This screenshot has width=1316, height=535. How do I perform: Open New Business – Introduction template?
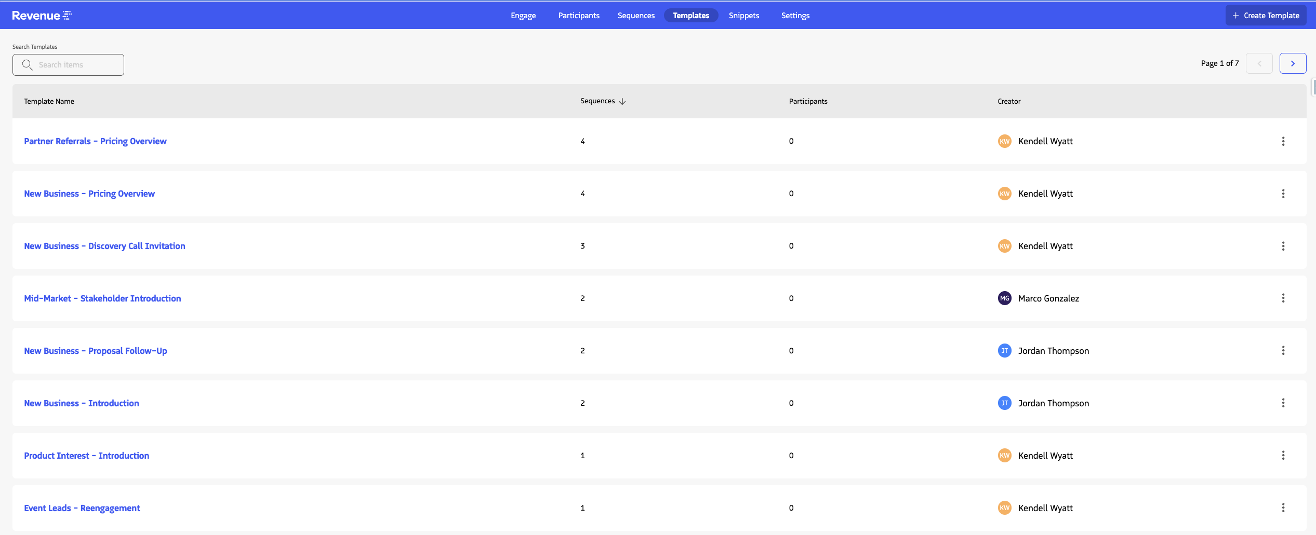pyautogui.click(x=82, y=403)
